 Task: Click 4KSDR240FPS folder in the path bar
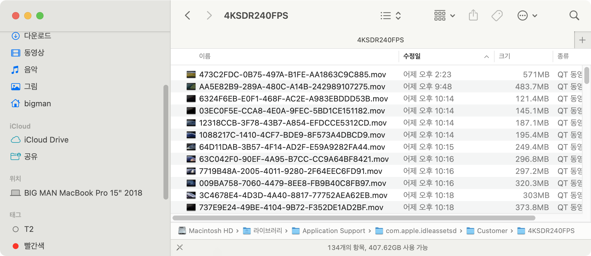tap(546, 231)
